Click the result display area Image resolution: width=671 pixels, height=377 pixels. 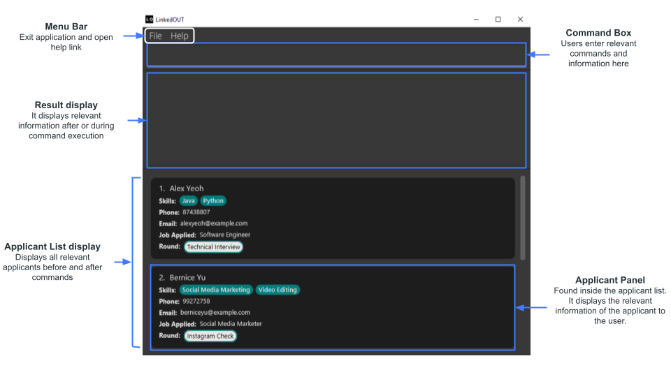(335, 119)
